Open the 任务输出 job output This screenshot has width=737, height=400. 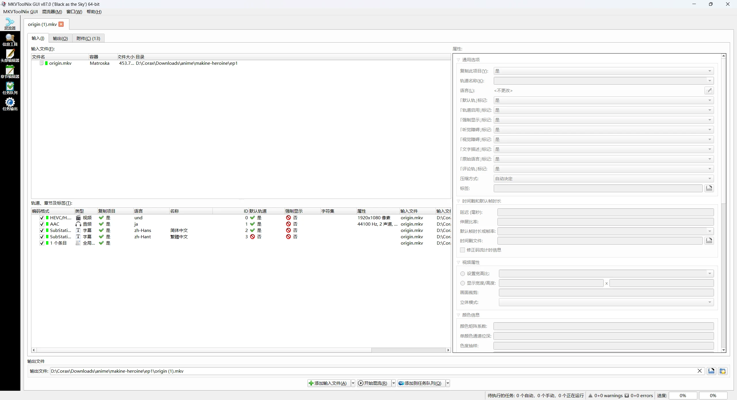click(x=10, y=104)
